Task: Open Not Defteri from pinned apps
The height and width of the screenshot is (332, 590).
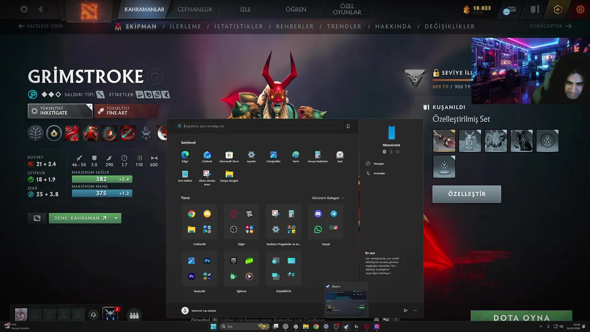Action: click(x=185, y=176)
